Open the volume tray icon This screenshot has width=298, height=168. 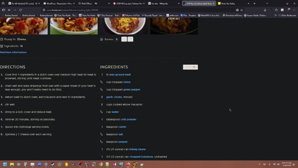(x=278, y=164)
